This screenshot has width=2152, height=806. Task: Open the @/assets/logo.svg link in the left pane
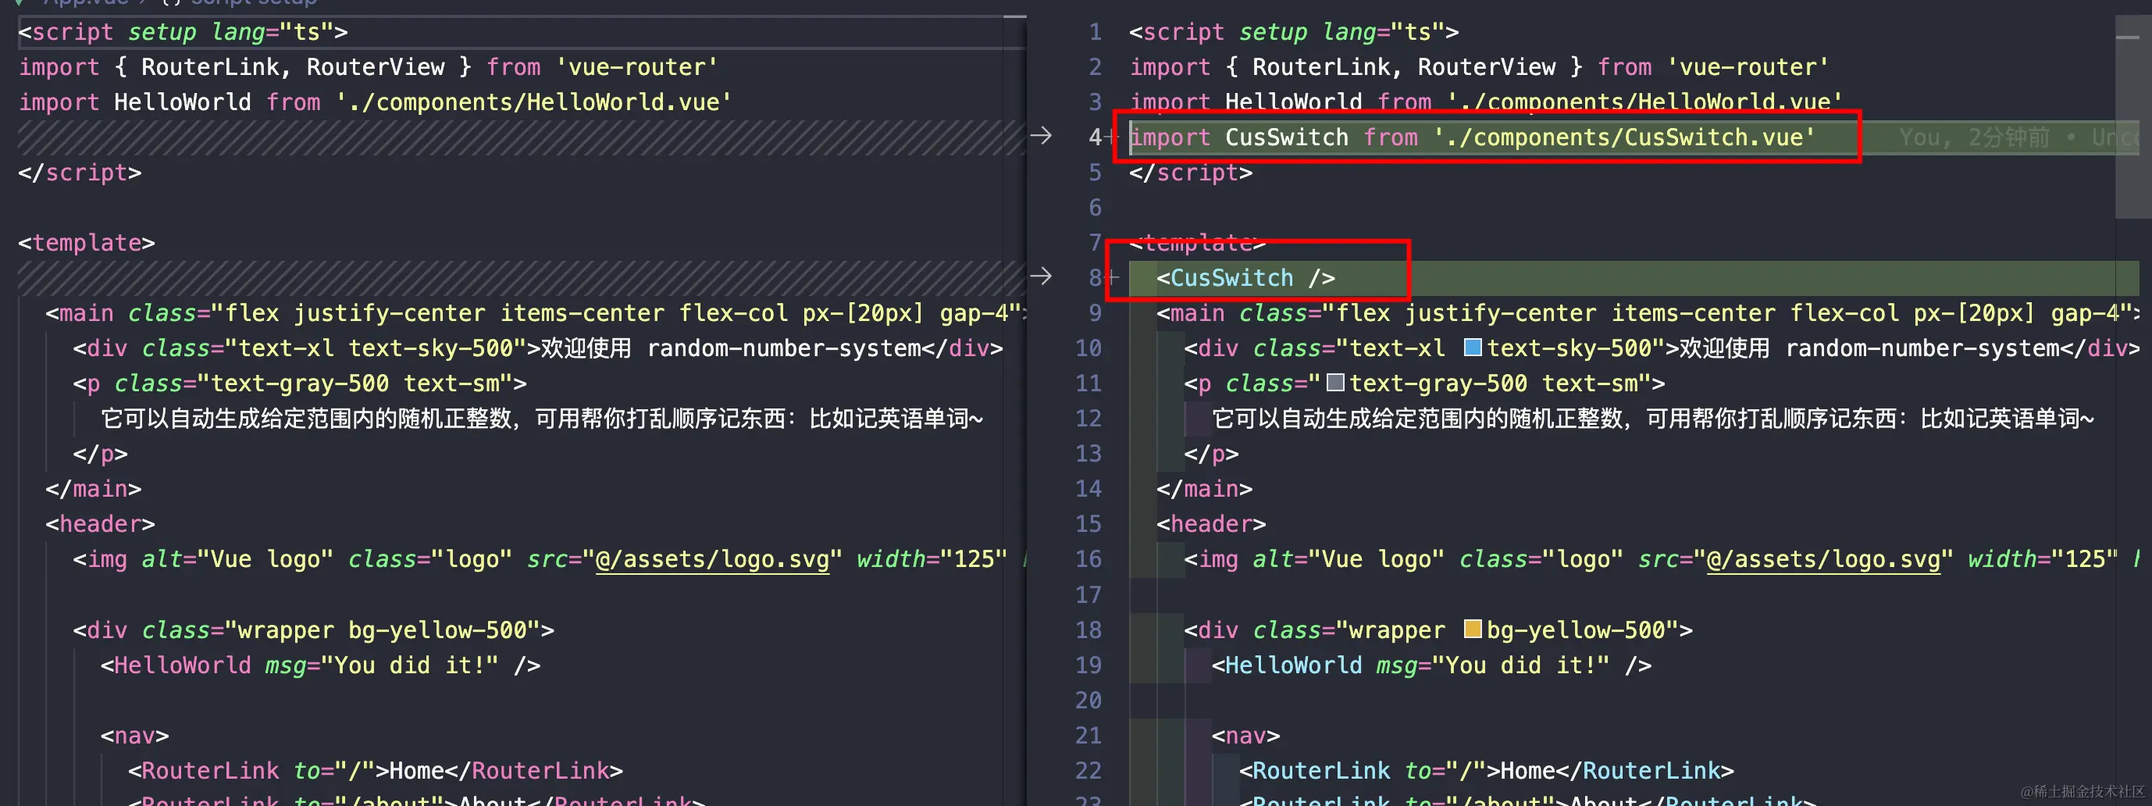click(713, 558)
